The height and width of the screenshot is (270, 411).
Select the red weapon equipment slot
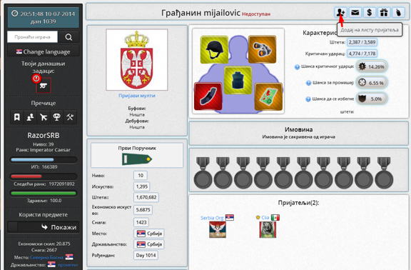(x=208, y=96)
